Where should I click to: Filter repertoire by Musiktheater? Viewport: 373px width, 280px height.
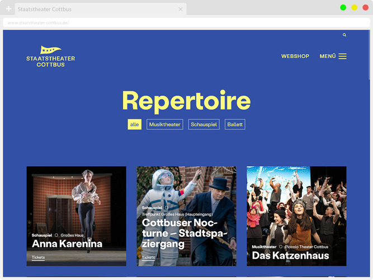[164, 124]
